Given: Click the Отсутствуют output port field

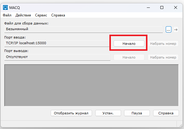Looking at the screenshot, I should point(57,57).
